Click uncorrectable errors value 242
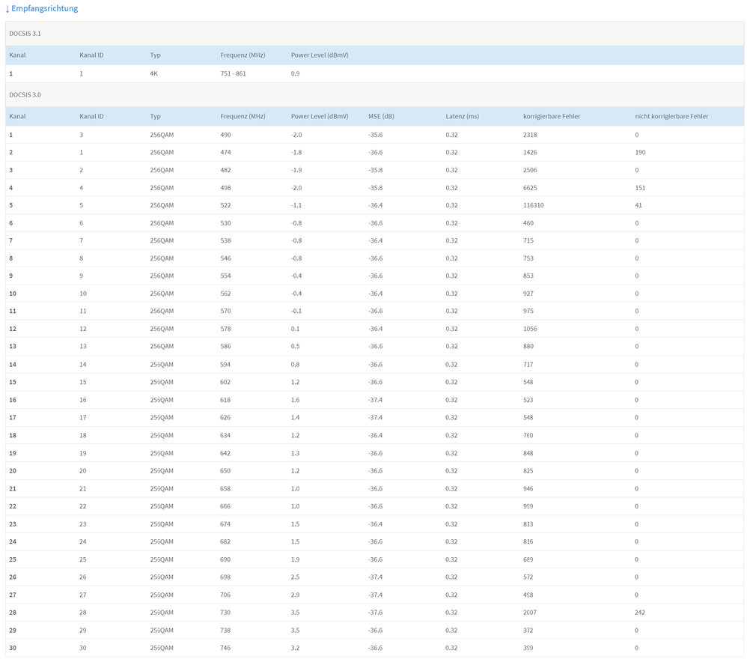 [640, 613]
